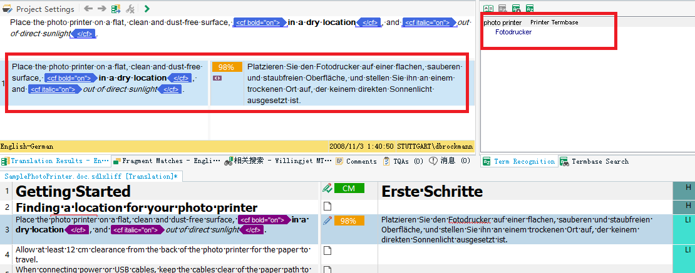695x273 pixels.
Task: Click the view term details book icon
Action: (489, 9)
